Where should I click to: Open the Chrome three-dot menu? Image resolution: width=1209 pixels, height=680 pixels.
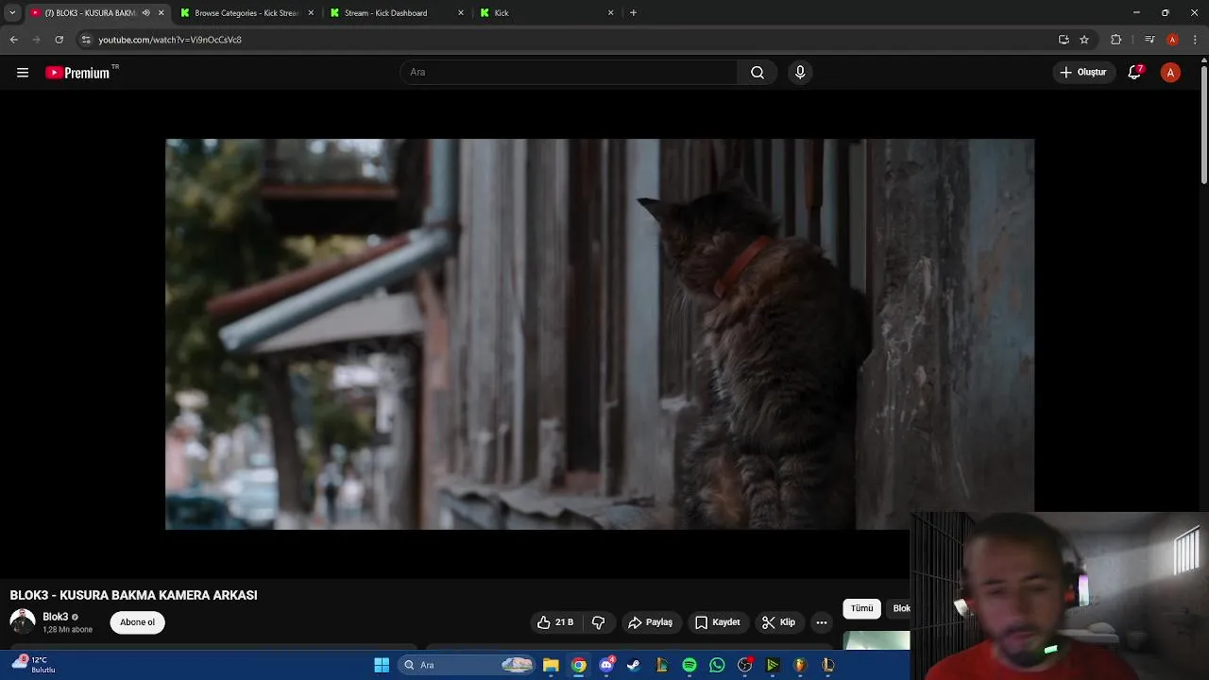point(1196,40)
